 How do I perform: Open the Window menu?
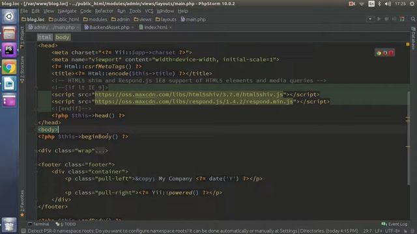click(165, 11)
